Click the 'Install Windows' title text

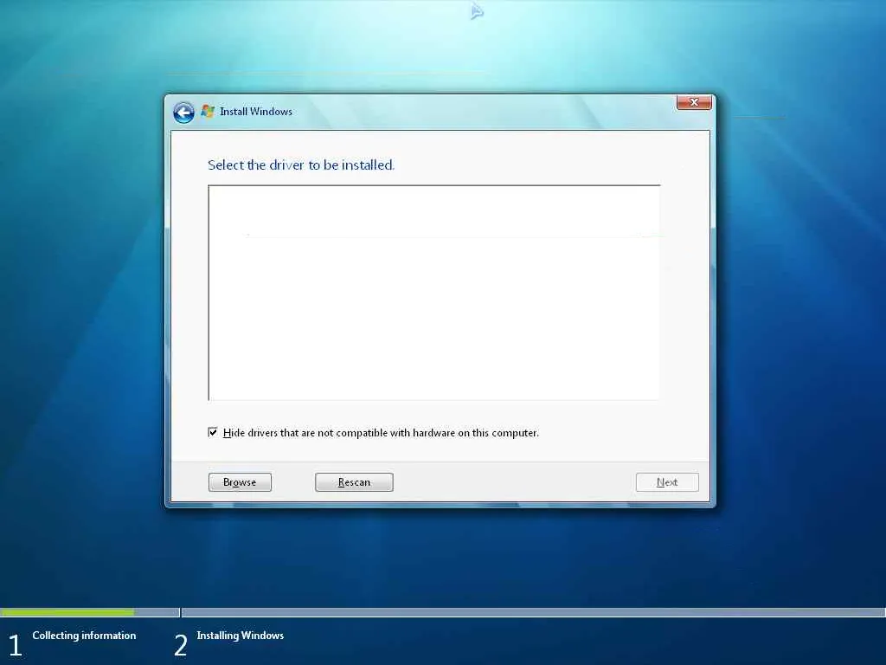[256, 112]
